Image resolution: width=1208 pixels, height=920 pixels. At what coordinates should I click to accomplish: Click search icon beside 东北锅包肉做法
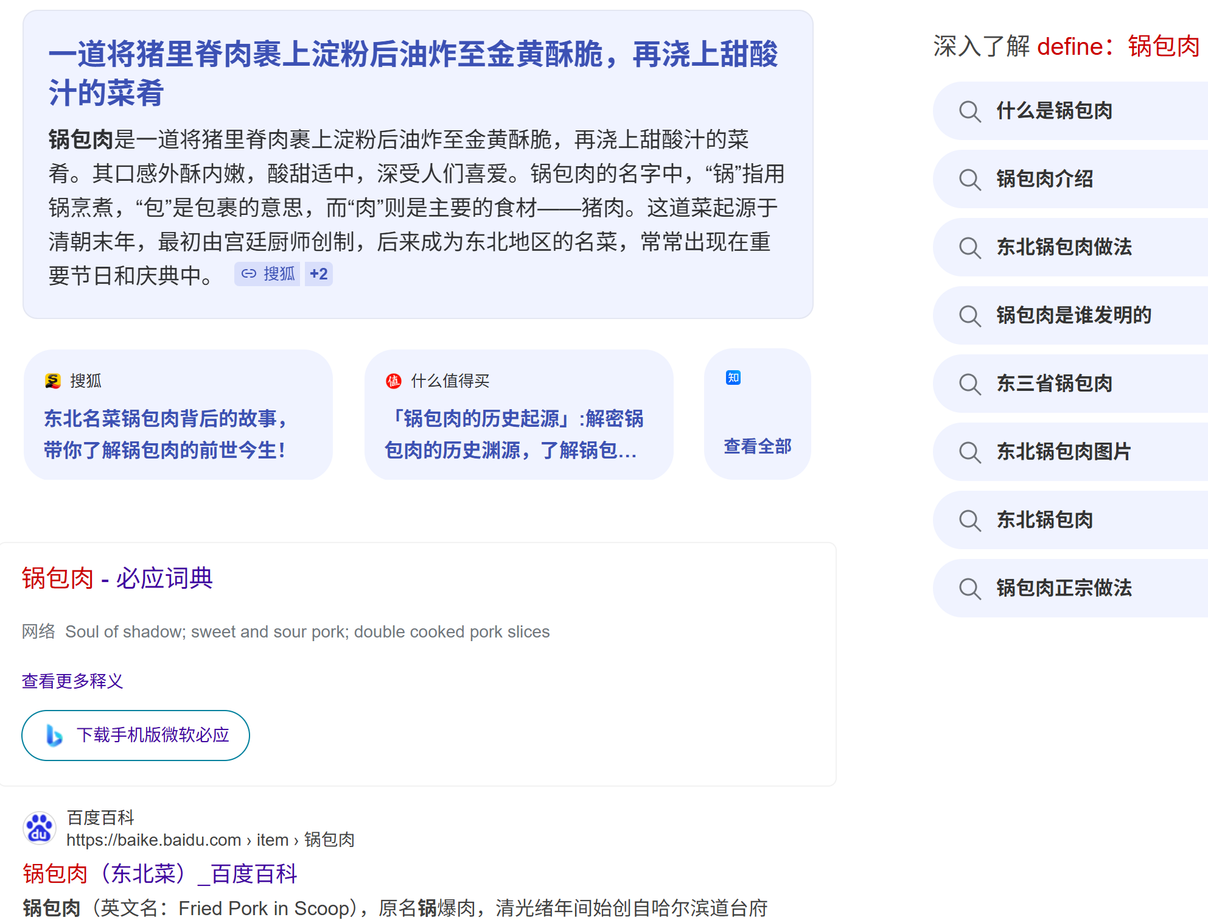[969, 248]
